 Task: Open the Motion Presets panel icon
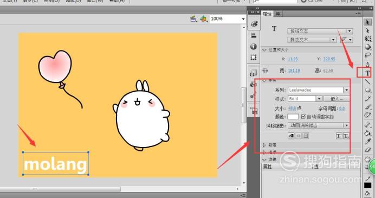coord(254,95)
